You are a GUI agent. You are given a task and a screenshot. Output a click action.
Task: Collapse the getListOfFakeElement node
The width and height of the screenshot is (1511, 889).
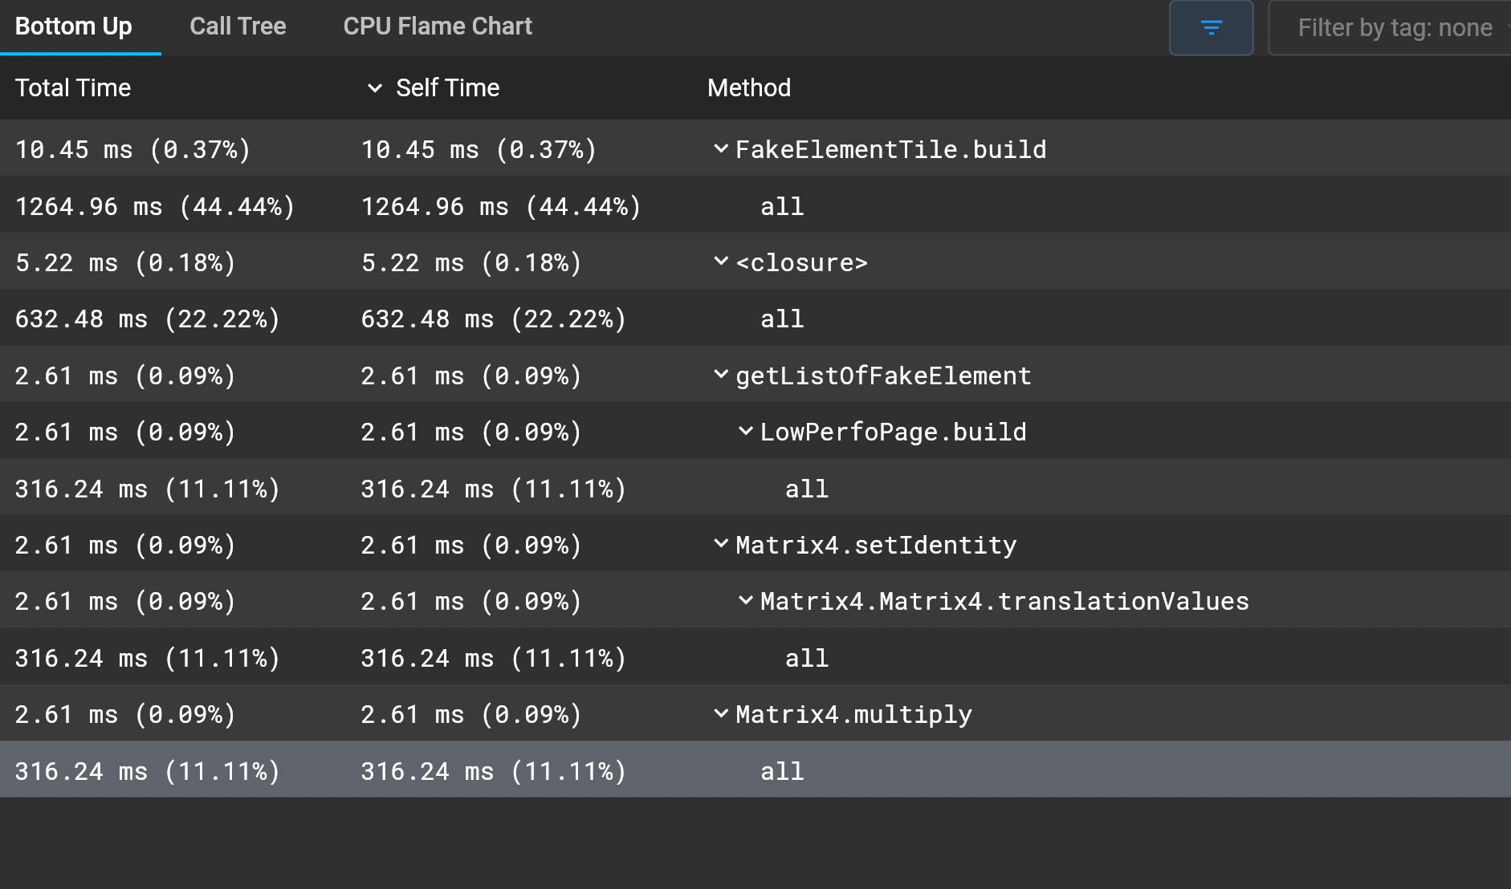pyautogui.click(x=721, y=375)
